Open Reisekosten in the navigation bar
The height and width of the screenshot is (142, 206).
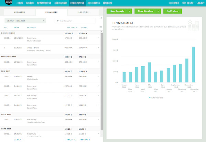(x=93, y=3)
